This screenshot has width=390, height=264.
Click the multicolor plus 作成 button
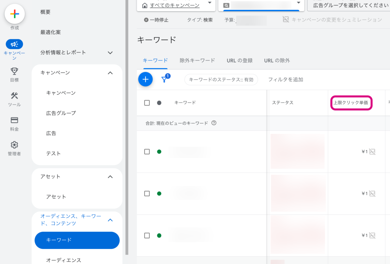pyautogui.click(x=15, y=14)
